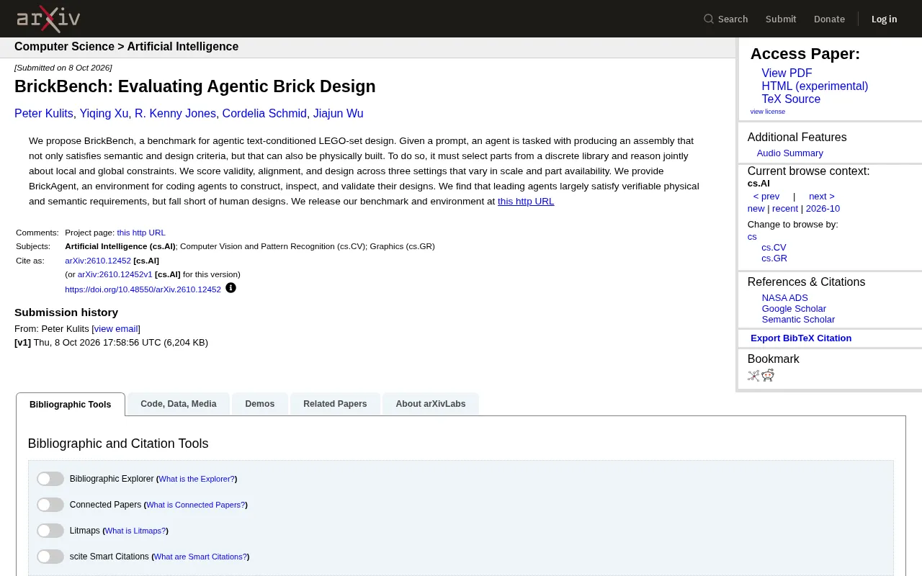
Task: Go to the previous paper (< prev)
Action: 766,197
